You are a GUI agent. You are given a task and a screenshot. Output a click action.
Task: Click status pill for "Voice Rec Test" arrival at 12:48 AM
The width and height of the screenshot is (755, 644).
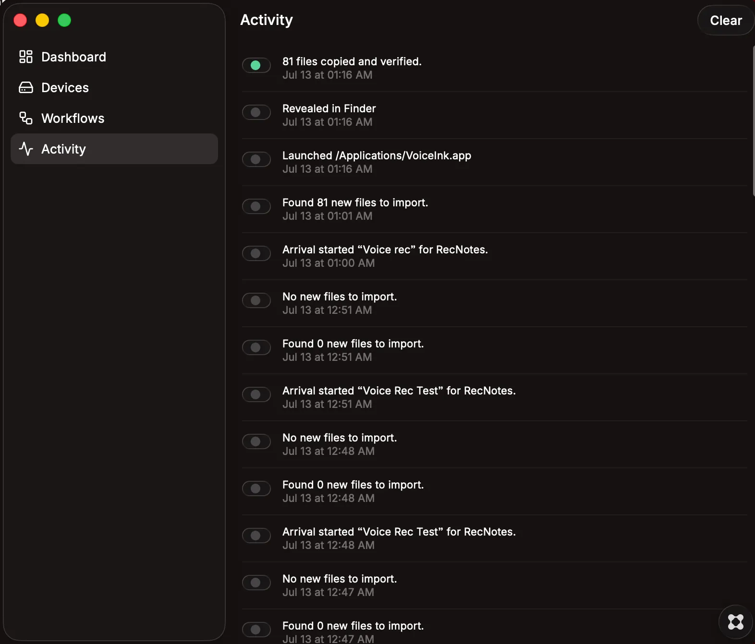click(256, 536)
